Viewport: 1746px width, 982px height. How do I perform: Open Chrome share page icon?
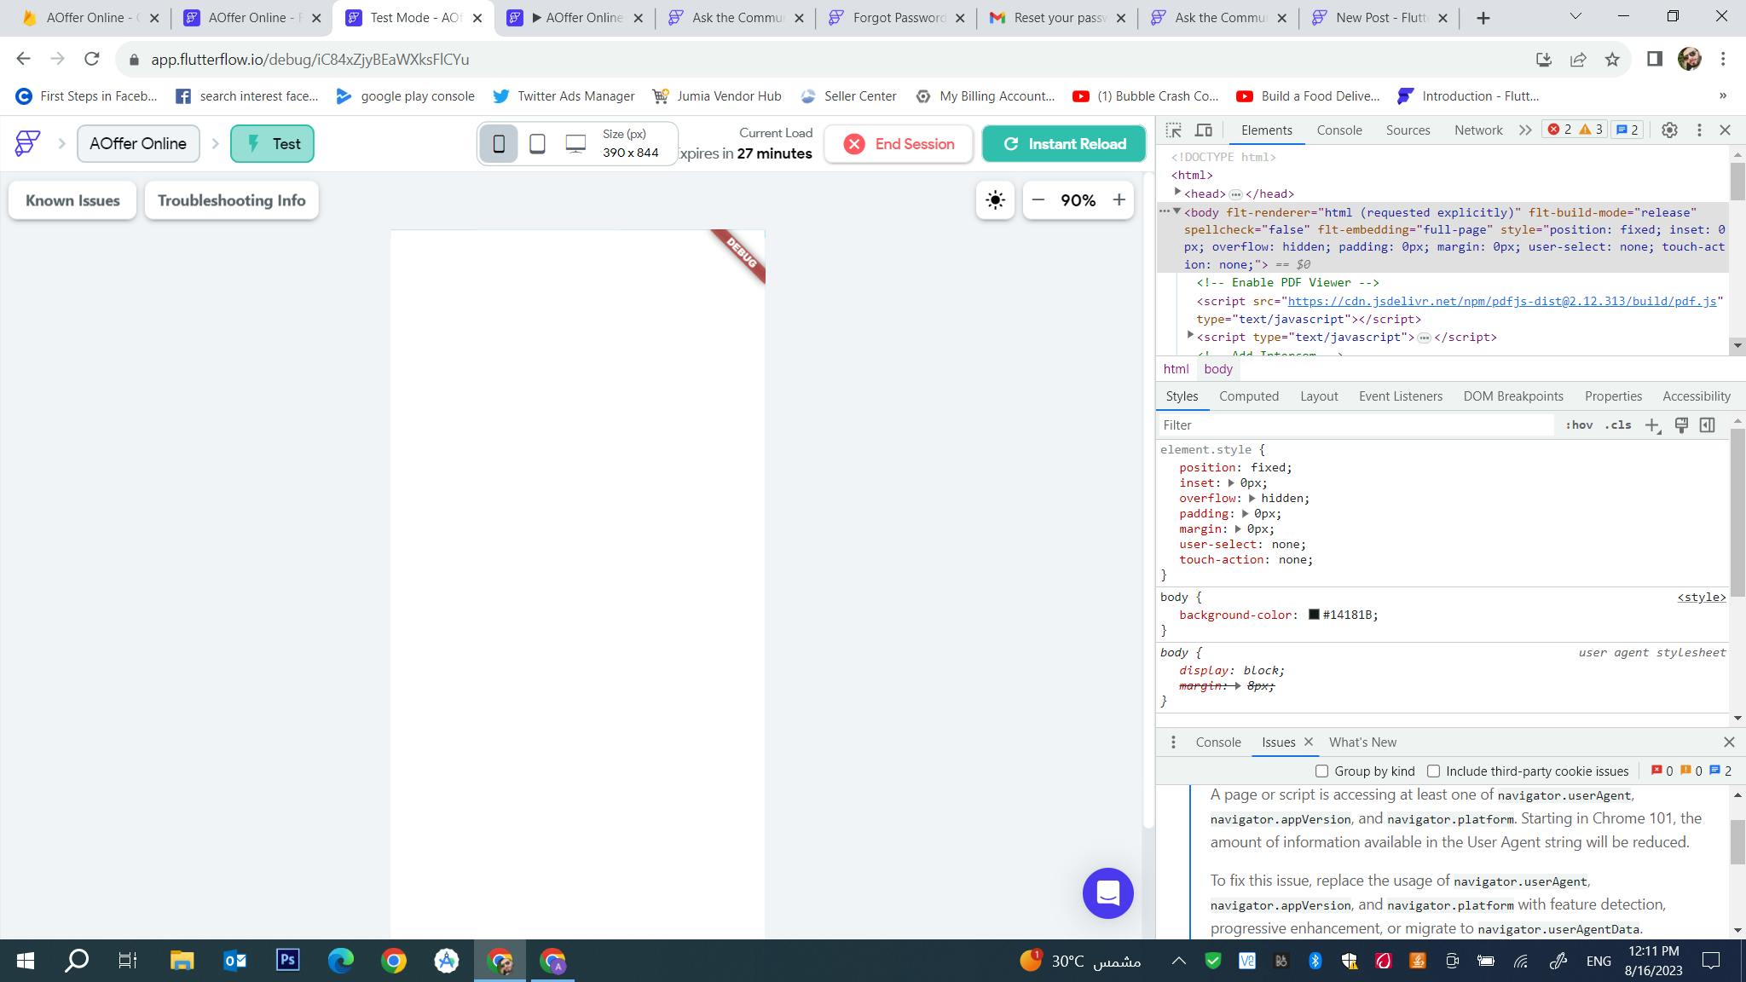(1577, 59)
